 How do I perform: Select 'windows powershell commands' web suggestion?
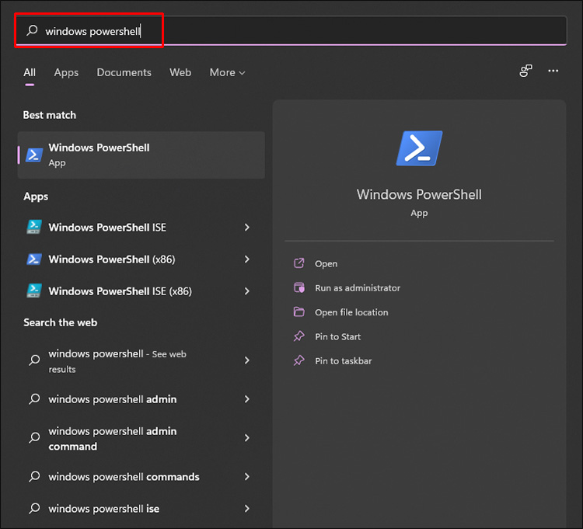pyautogui.click(x=124, y=477)
